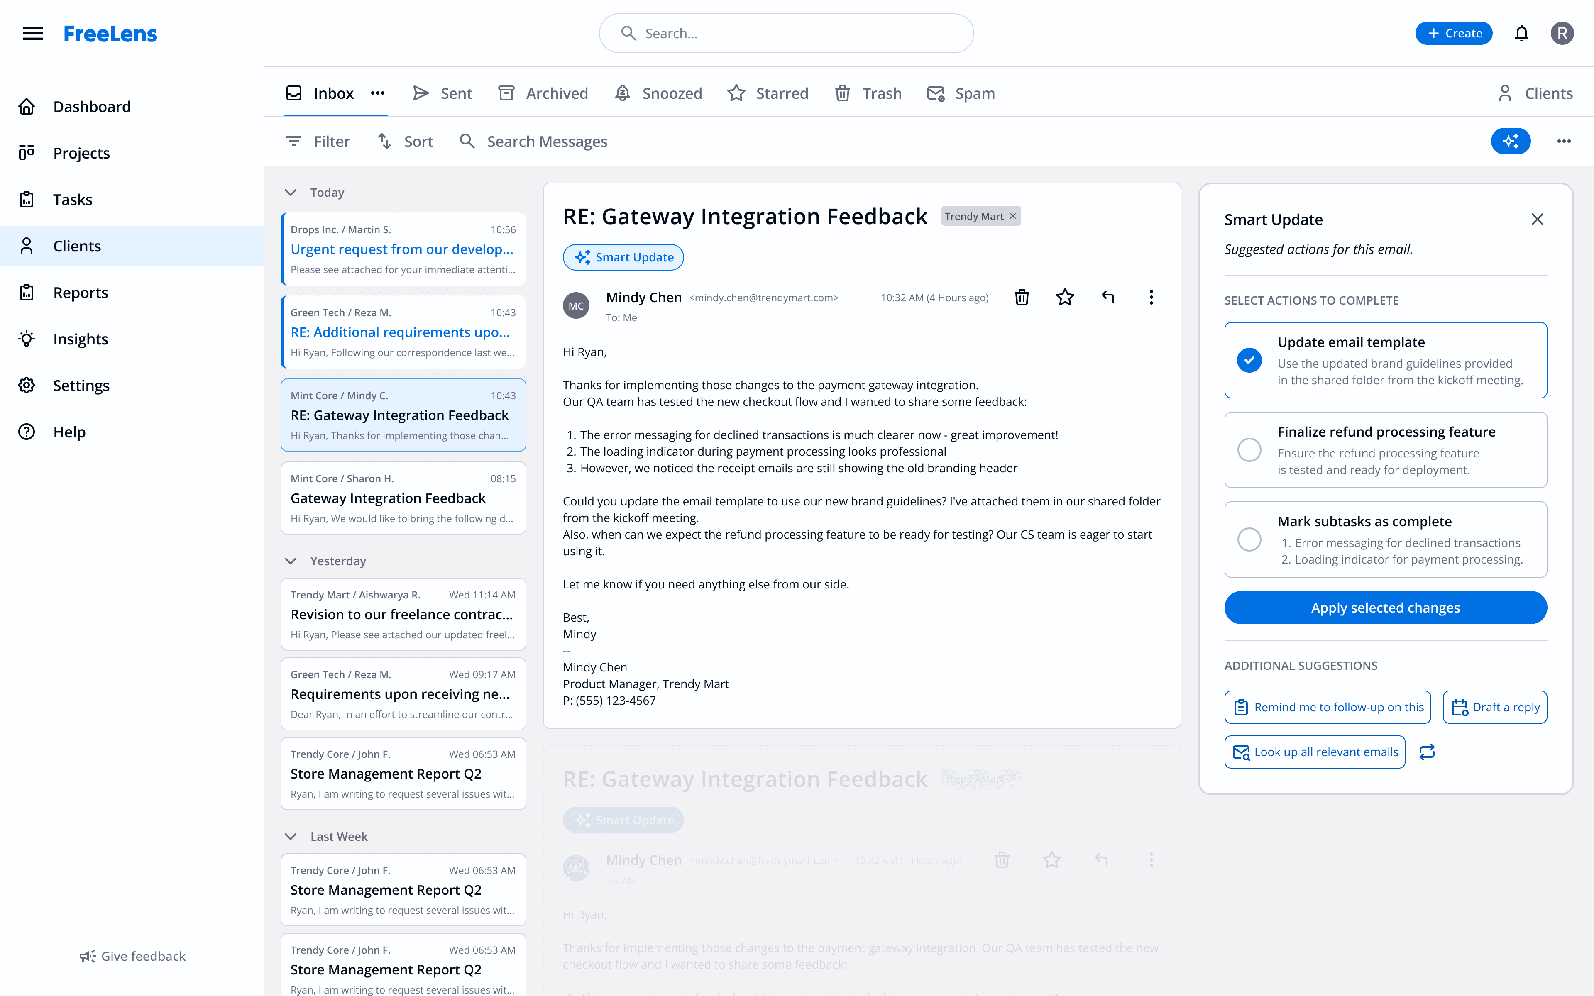Click the notification bell icon
The height and width of the screenshot is (996, 1594).
1521,33
